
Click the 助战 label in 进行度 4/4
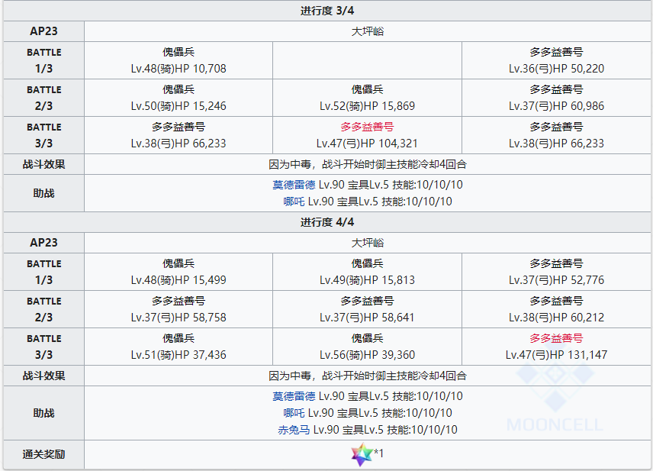tap(43, 413)
